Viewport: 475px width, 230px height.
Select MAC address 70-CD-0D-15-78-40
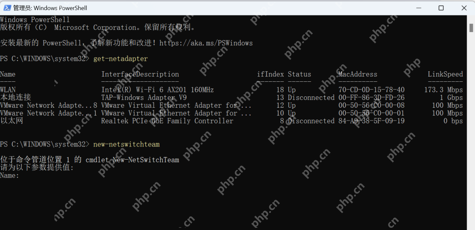[x=371, y=90]
